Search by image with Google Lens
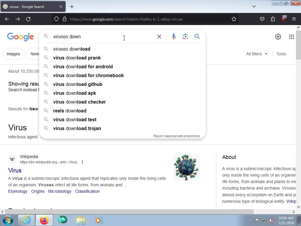301x226 pixels. (185, 36)
